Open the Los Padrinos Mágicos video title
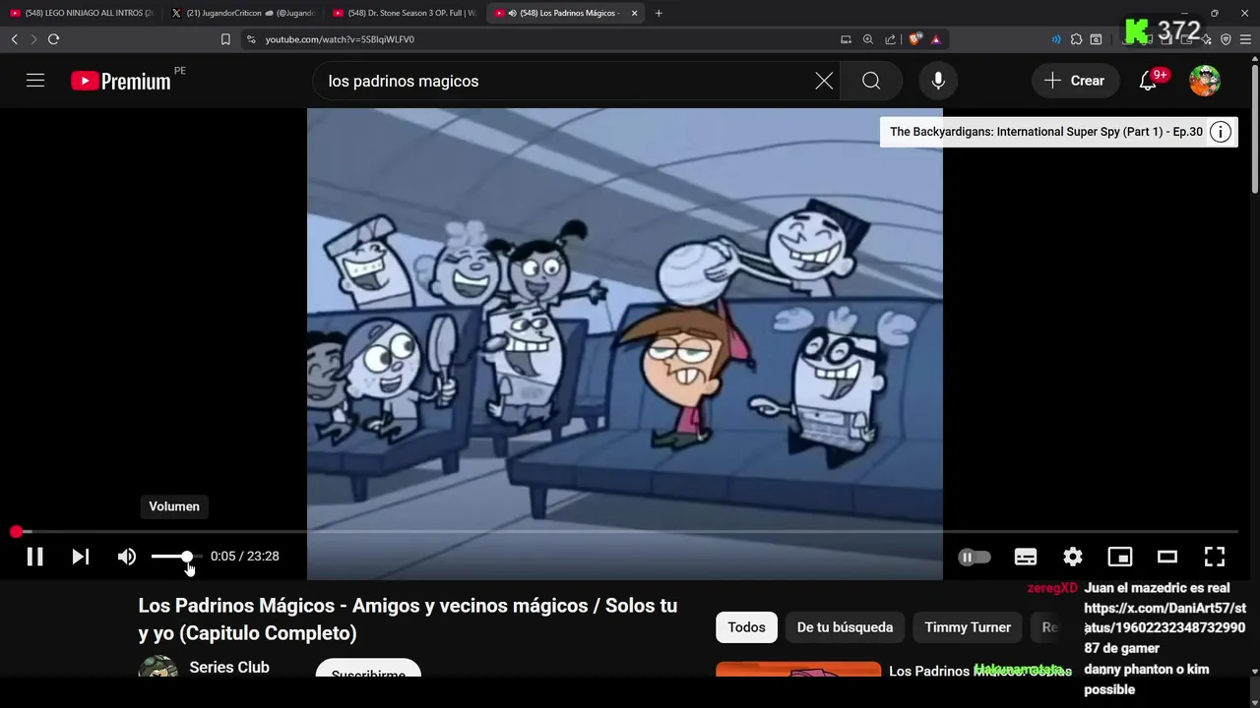This screenshot has height=708, width=1260. [x=408, y=619]
